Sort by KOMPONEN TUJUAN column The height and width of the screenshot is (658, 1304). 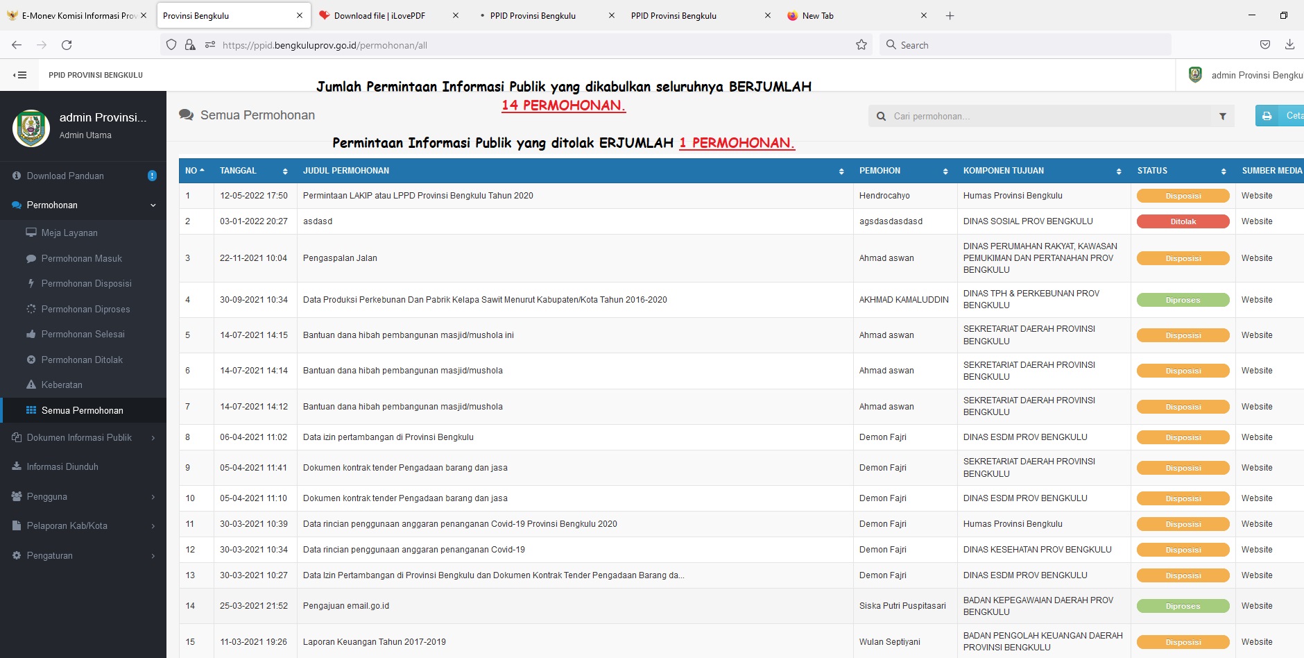(1043, 171)
